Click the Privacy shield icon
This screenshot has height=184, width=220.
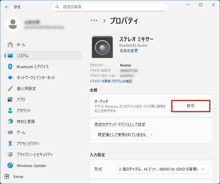10,154
